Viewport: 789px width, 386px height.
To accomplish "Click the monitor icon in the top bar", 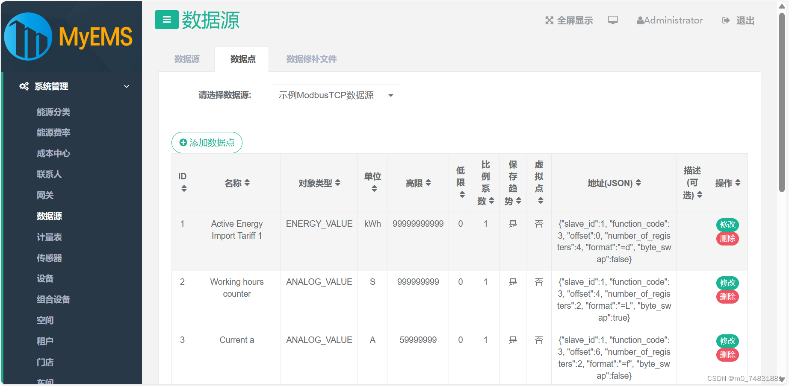I will click(x=613, y=20).
